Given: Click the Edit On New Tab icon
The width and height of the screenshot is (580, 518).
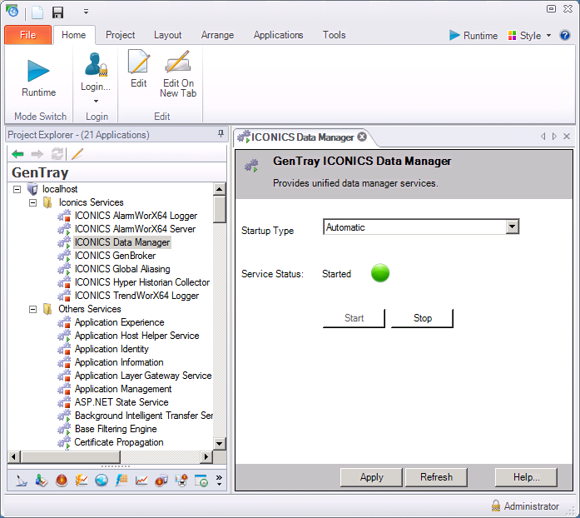Looking at the screenshot, I should click(x=178, y=63).
